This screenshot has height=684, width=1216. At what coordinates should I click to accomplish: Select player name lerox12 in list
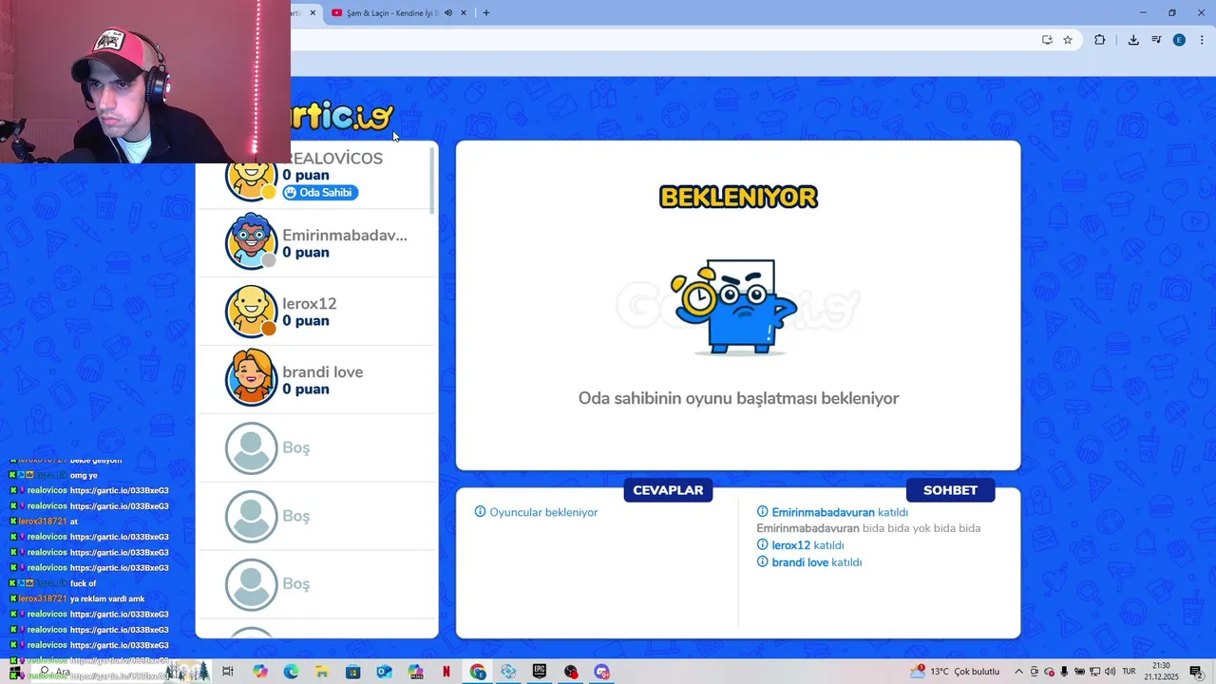click(310, 304)
